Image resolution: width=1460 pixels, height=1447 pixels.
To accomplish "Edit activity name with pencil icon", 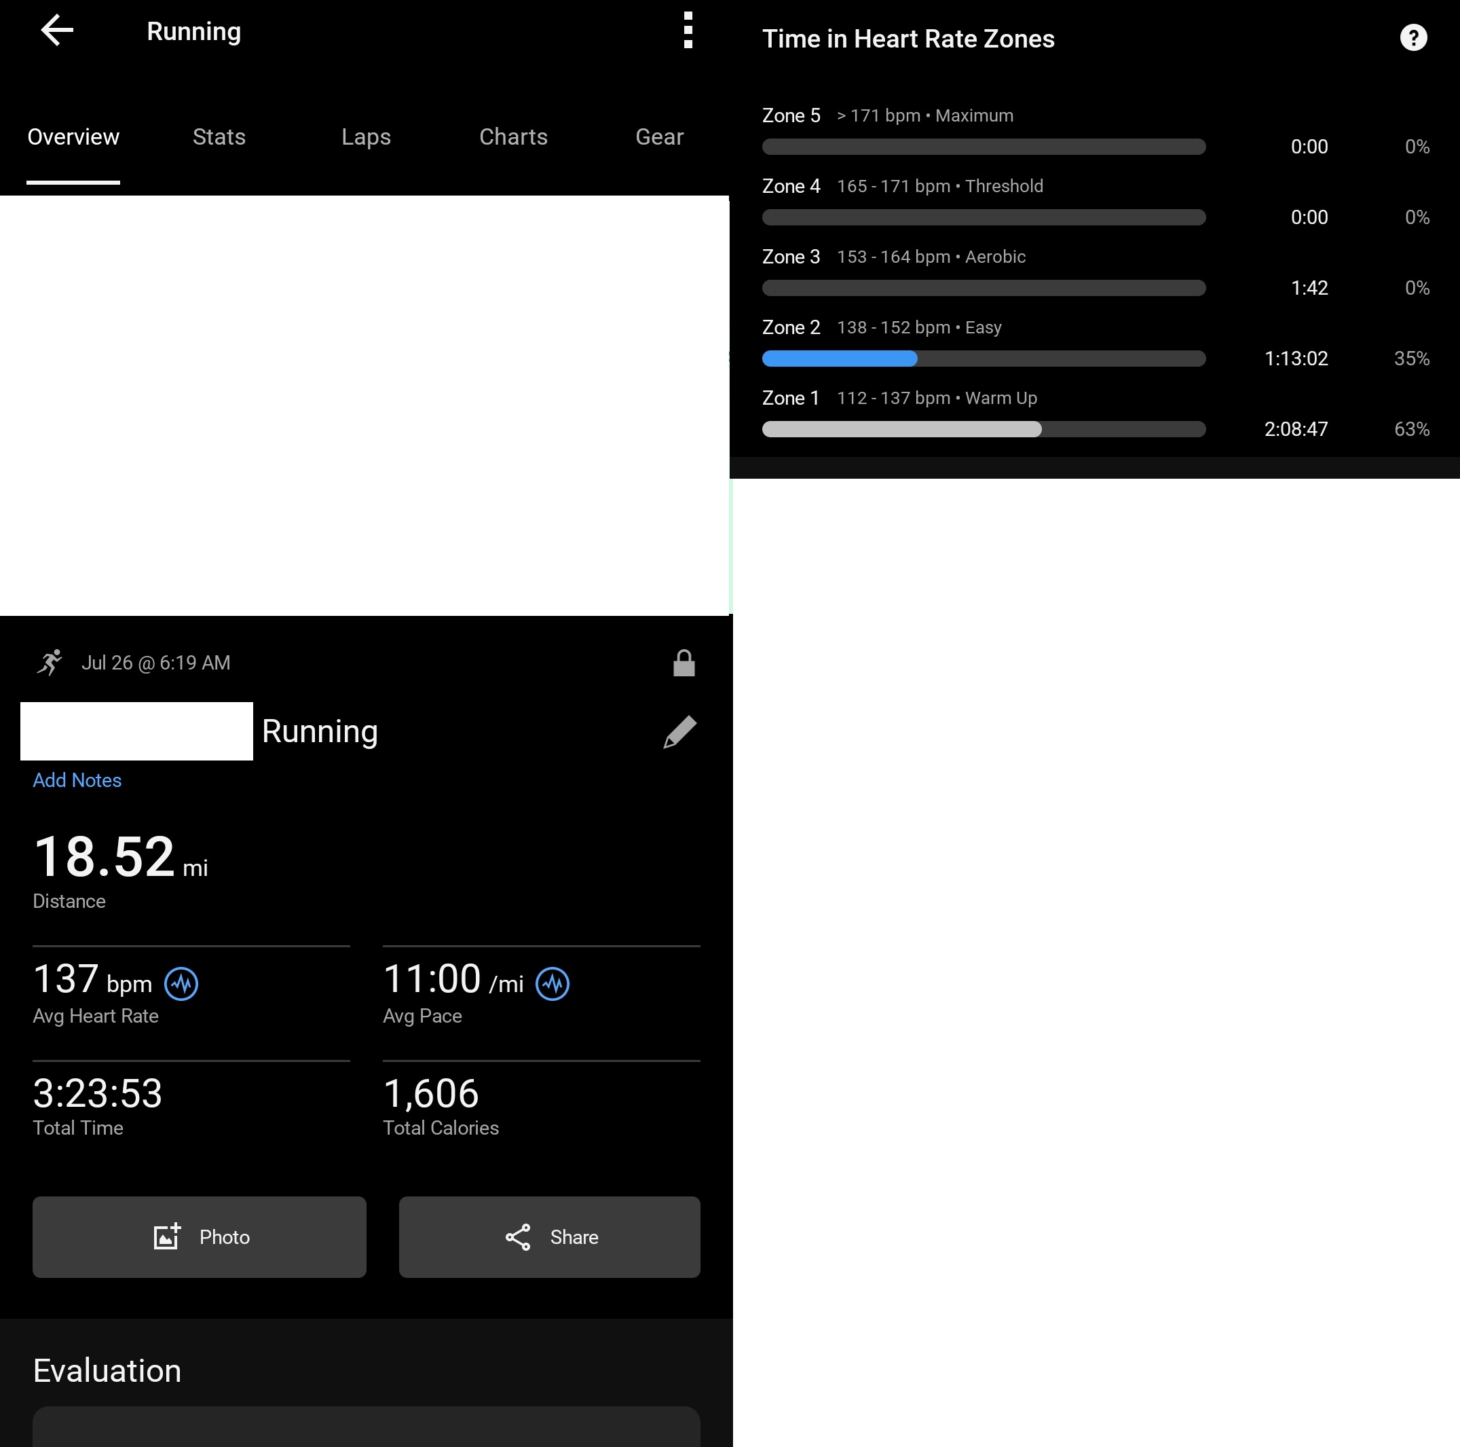I will pyautogui.click(x=679, y=732).
